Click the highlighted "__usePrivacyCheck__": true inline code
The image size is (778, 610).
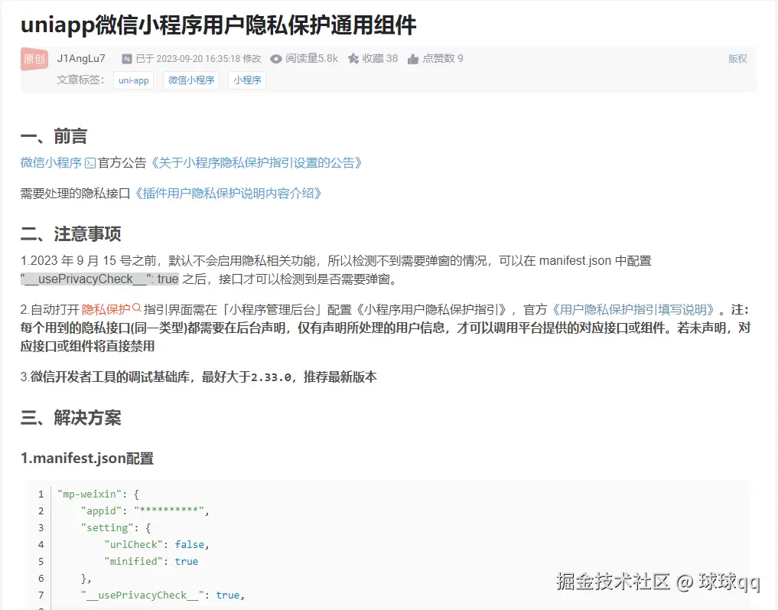(99, 279)
